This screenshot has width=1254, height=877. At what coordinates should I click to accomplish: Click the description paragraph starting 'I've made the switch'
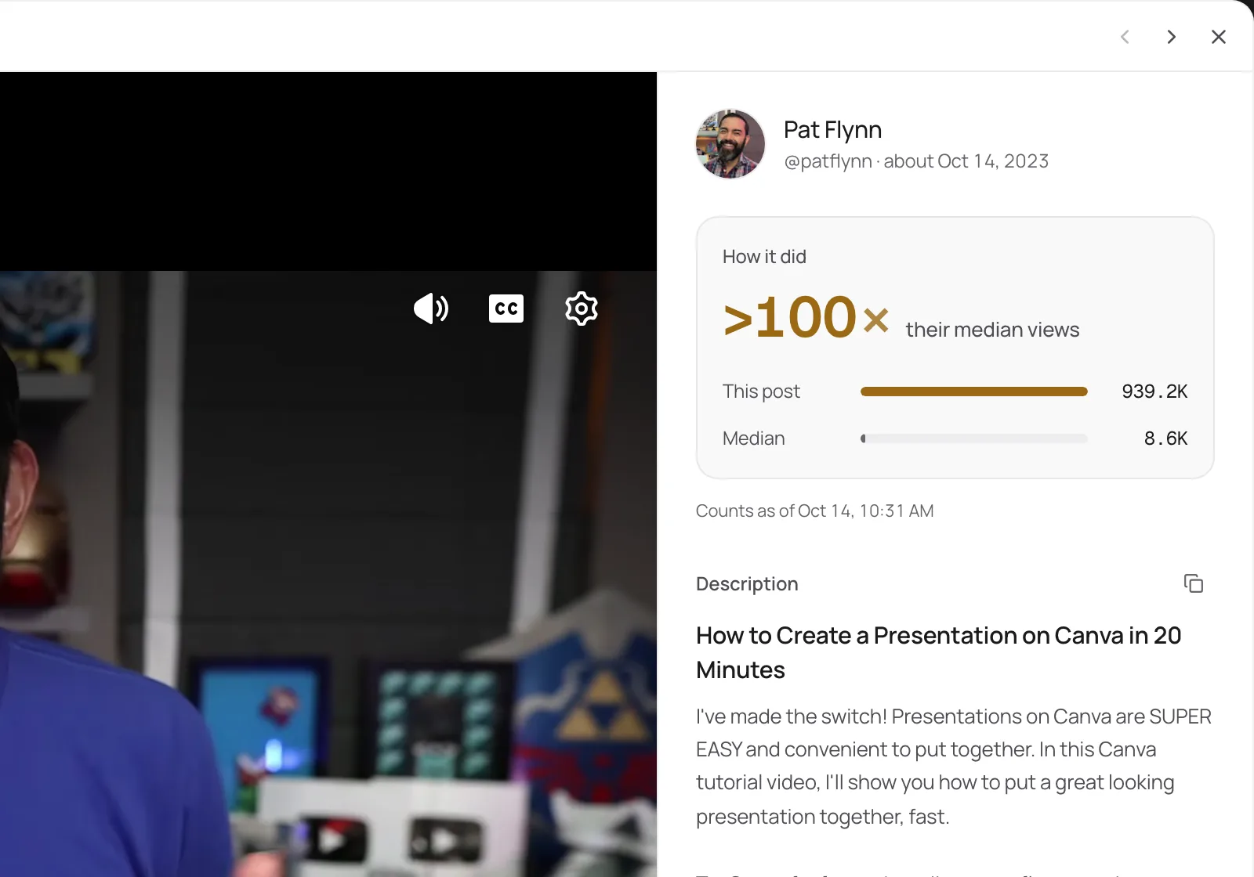pyautogui.click(x=954, y=767)
